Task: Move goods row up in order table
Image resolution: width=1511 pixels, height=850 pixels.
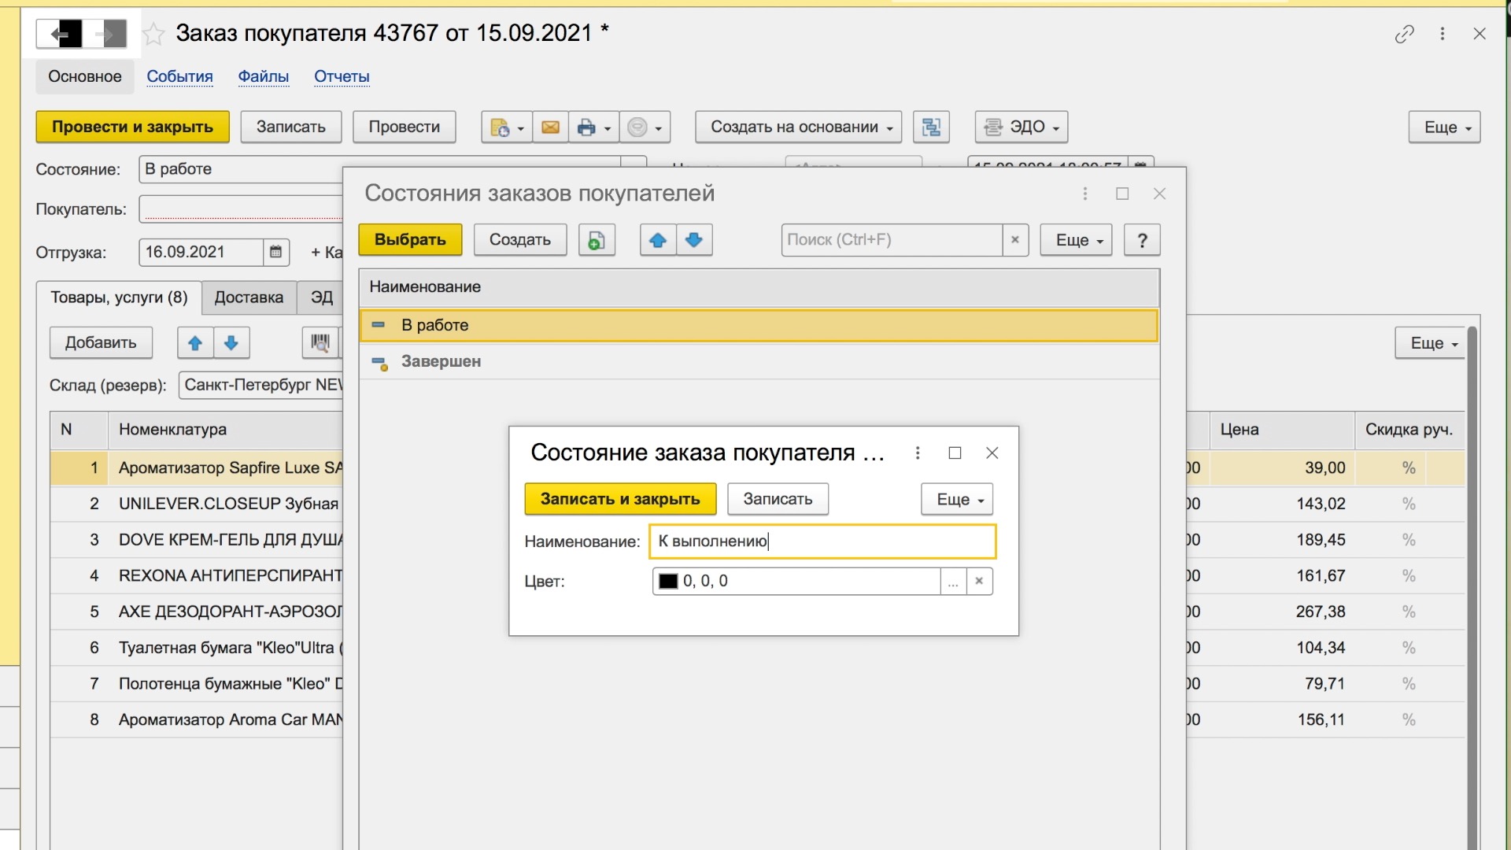Action: 195,342
